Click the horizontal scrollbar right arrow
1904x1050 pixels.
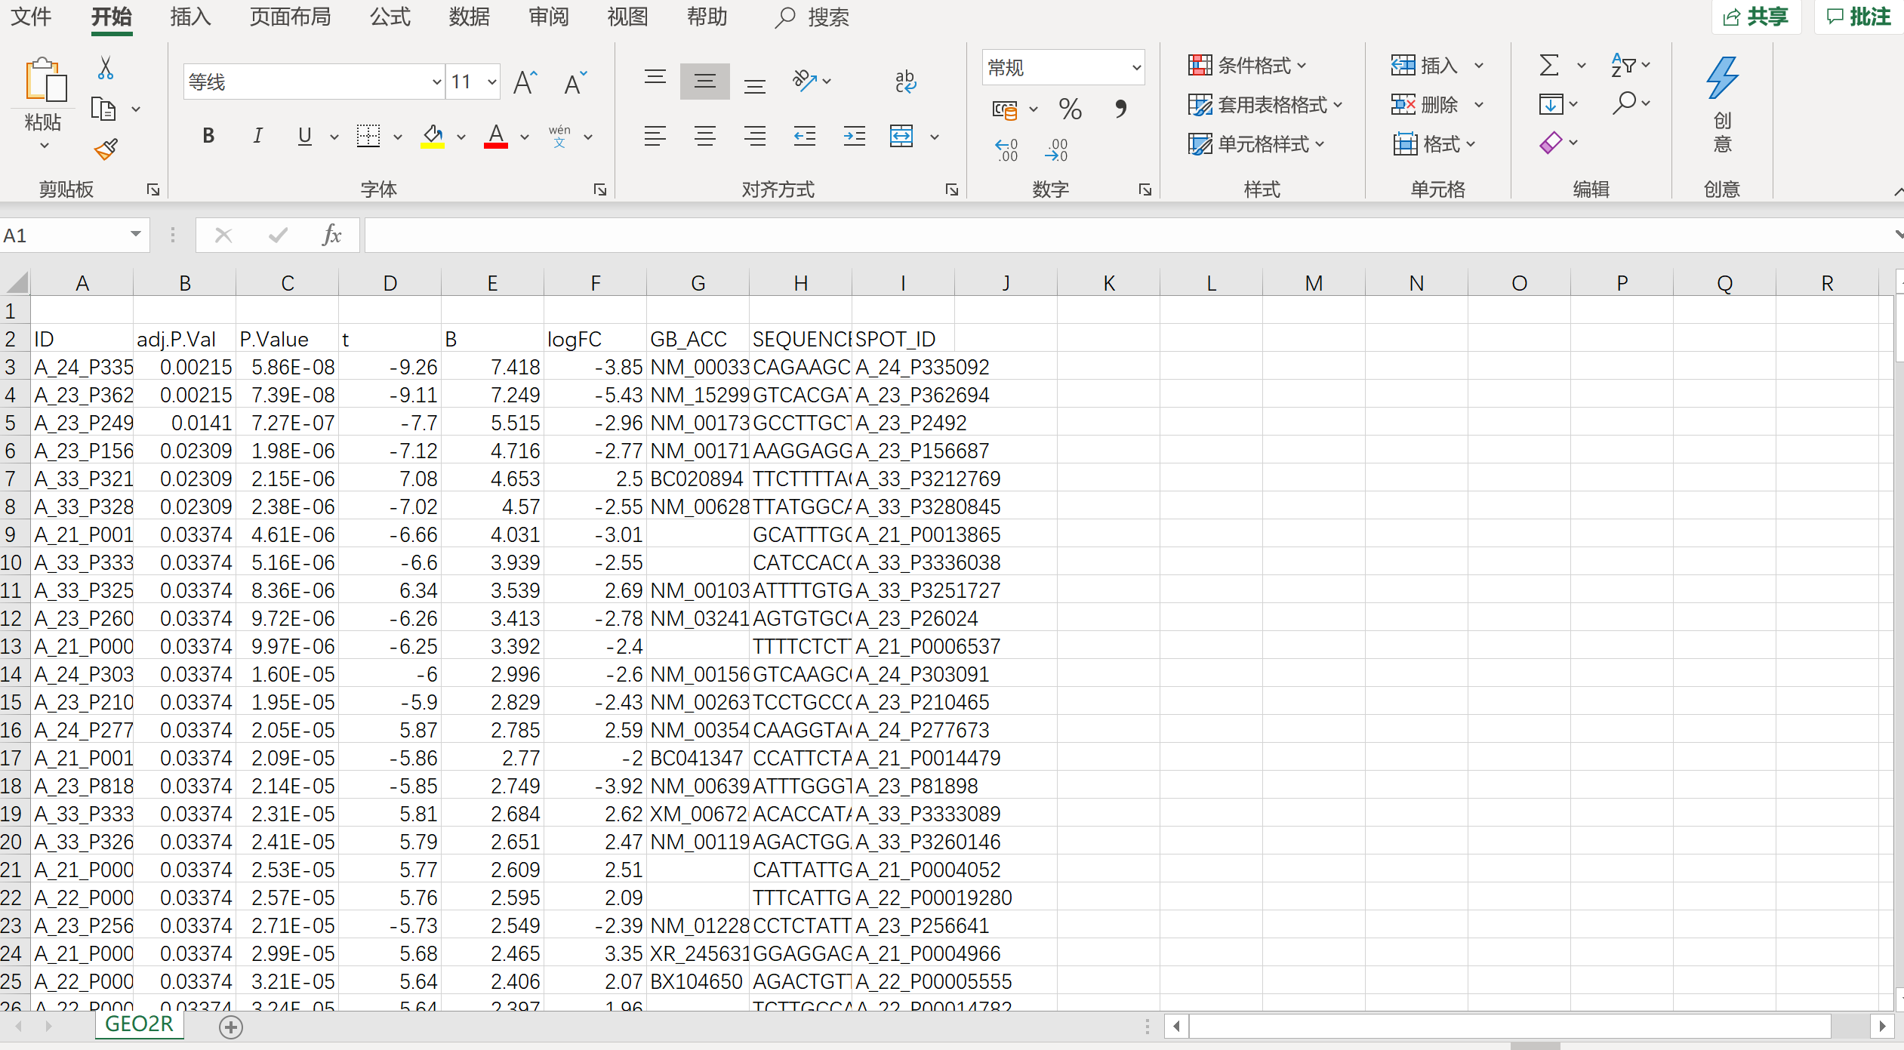click(x=1882, y=1026)
